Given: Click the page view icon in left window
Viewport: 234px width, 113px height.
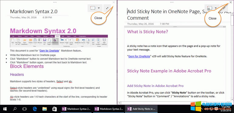Looking at the screenshot, I should point(93,8).
